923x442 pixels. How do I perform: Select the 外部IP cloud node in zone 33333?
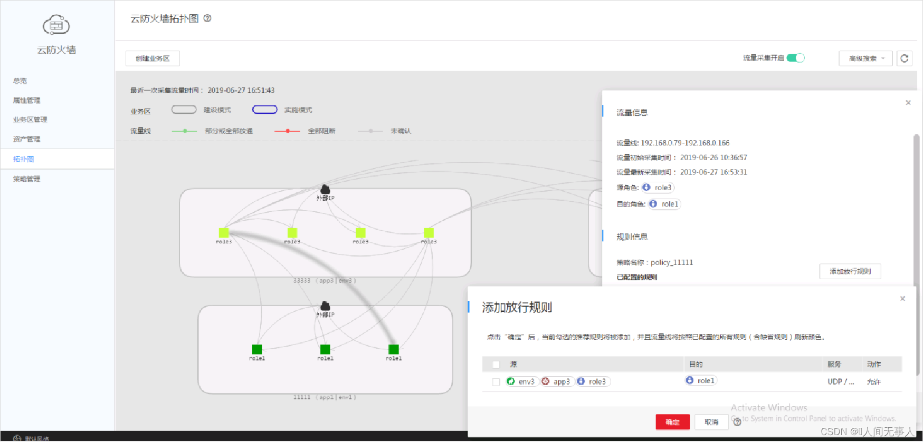(325, 190)
